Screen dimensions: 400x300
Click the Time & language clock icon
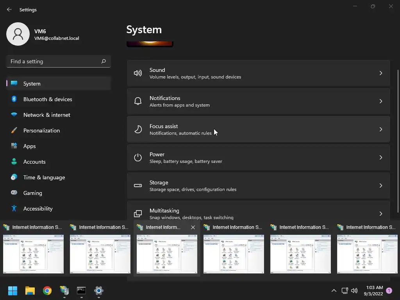14,177
